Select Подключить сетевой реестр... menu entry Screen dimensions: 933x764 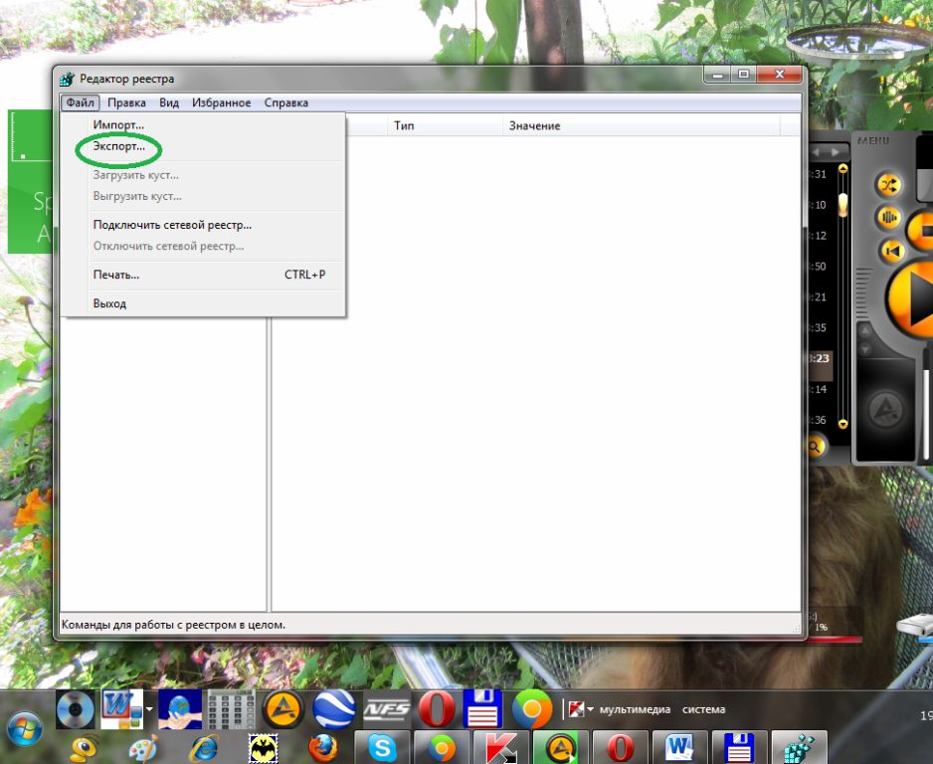tap(172, 225)
